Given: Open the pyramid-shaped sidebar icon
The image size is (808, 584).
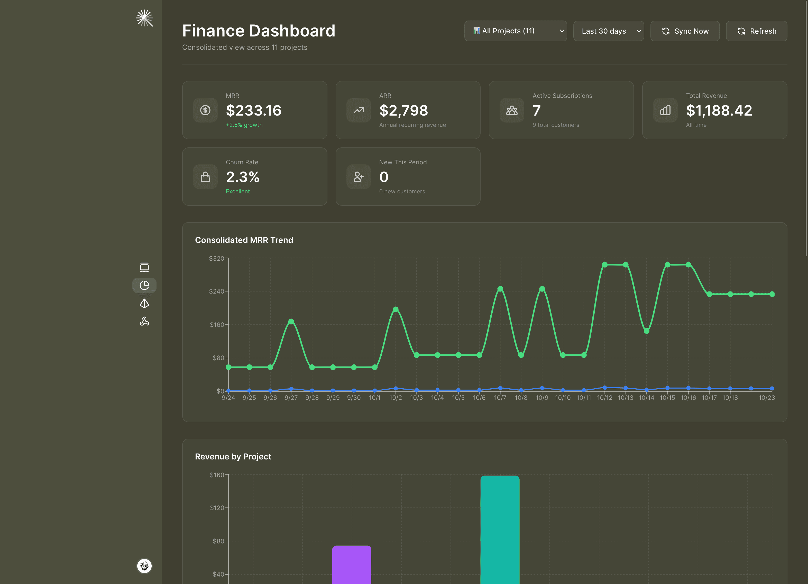Looking at the screenshot, I should click(144, 303).
